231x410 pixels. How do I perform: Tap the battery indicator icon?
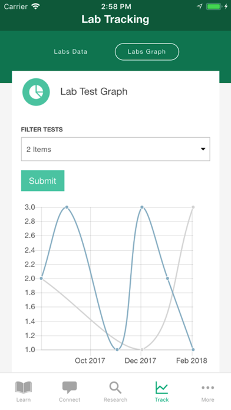[214, 6]
